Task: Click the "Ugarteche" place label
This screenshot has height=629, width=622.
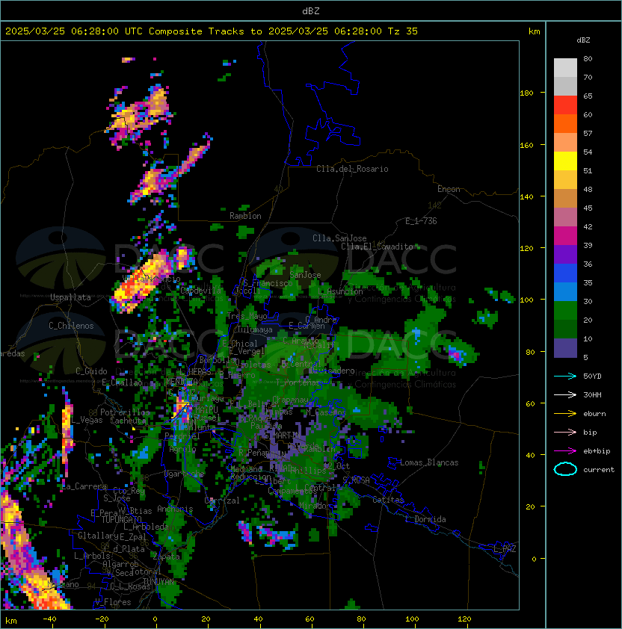Action: (185, 474)
